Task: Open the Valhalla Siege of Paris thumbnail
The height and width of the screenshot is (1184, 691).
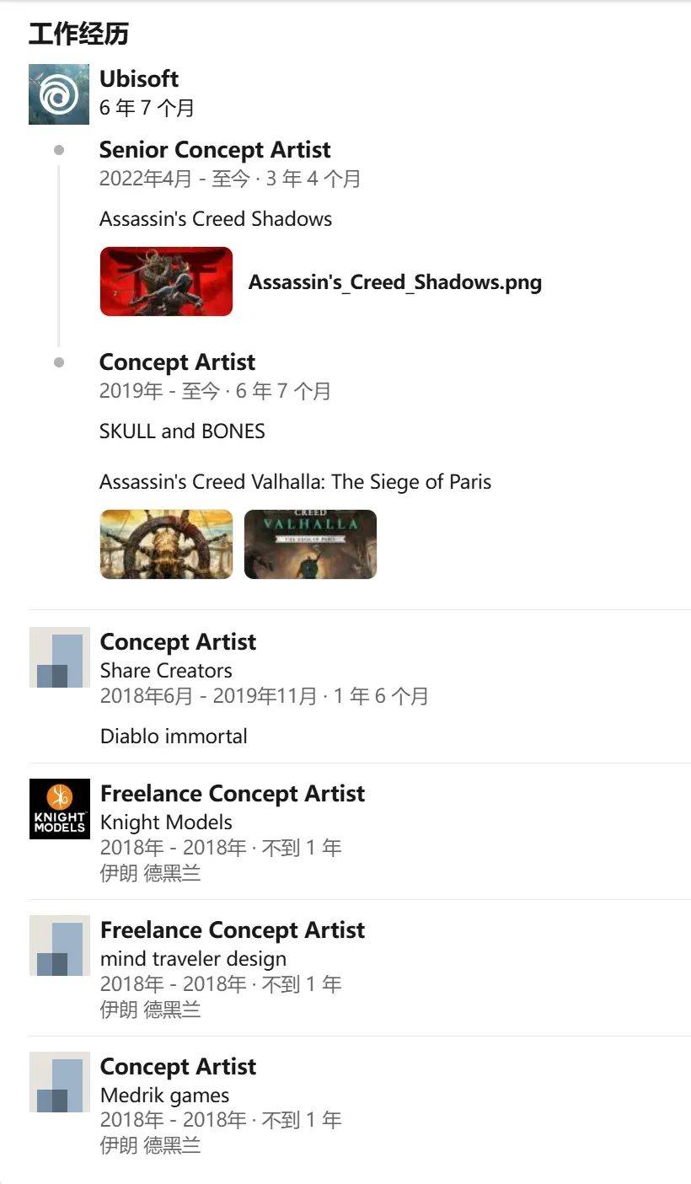Action: point(311,544)
